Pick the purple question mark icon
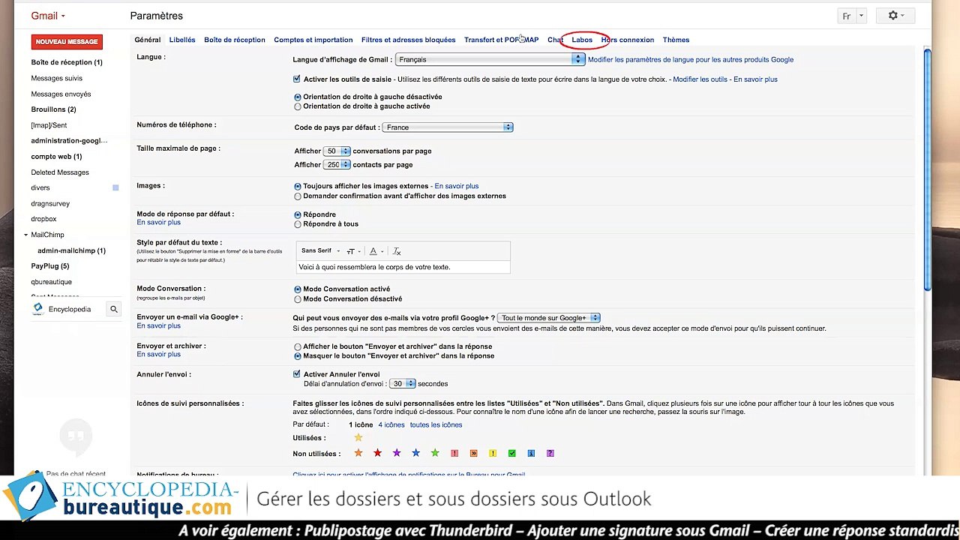 point(550,453)
